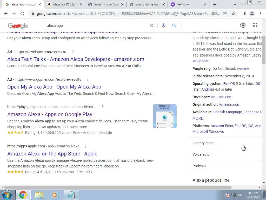266x200 pixels.
Task: Open options for apps.apple.com result
Action: tap(86, 146)
